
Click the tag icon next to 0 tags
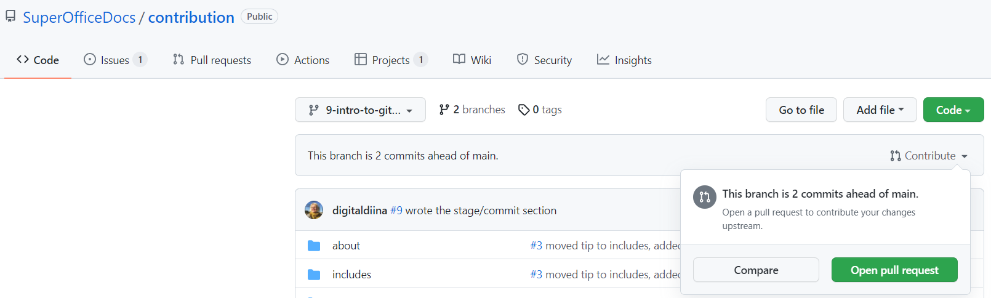524,110
